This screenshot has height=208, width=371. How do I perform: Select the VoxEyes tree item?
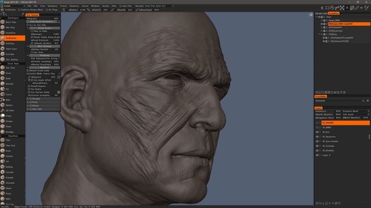point(333,34)
